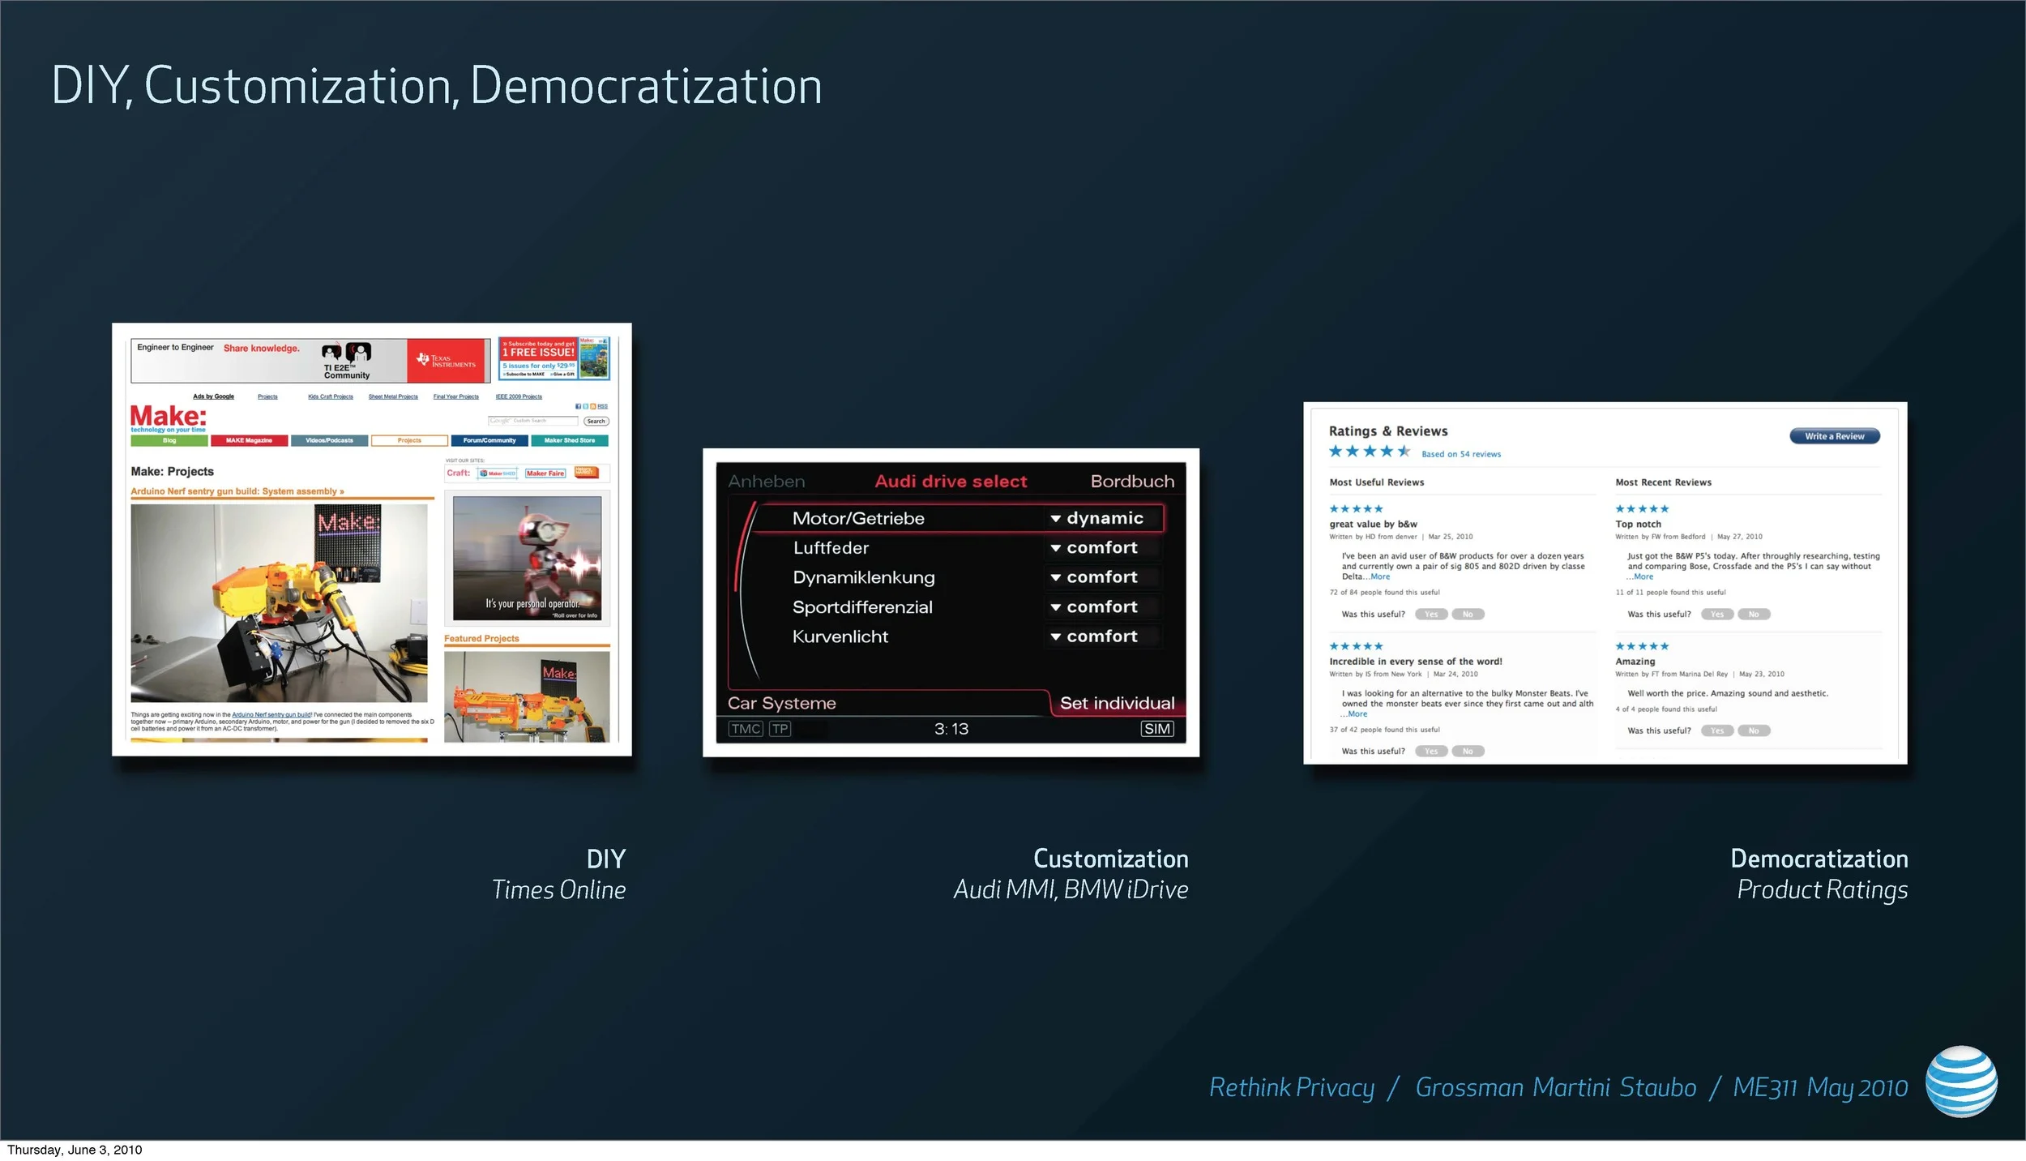The width and height of the screenshot is (2026, 1161).
Task: Vote No on the 'Top notch' review
Action: coord(1754,615)
